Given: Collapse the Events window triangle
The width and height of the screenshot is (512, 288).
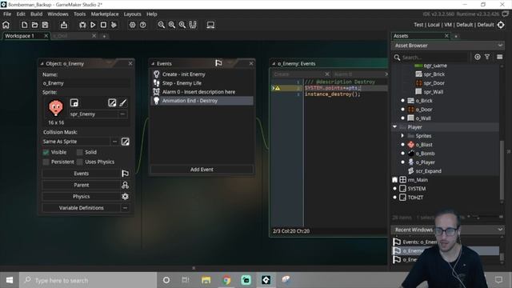Looking at the screenshot, I should [153, 64].
